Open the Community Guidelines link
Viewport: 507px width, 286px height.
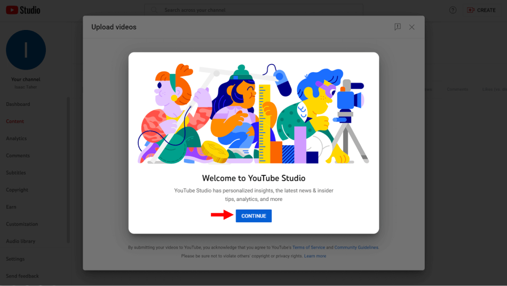coord(356,248)
